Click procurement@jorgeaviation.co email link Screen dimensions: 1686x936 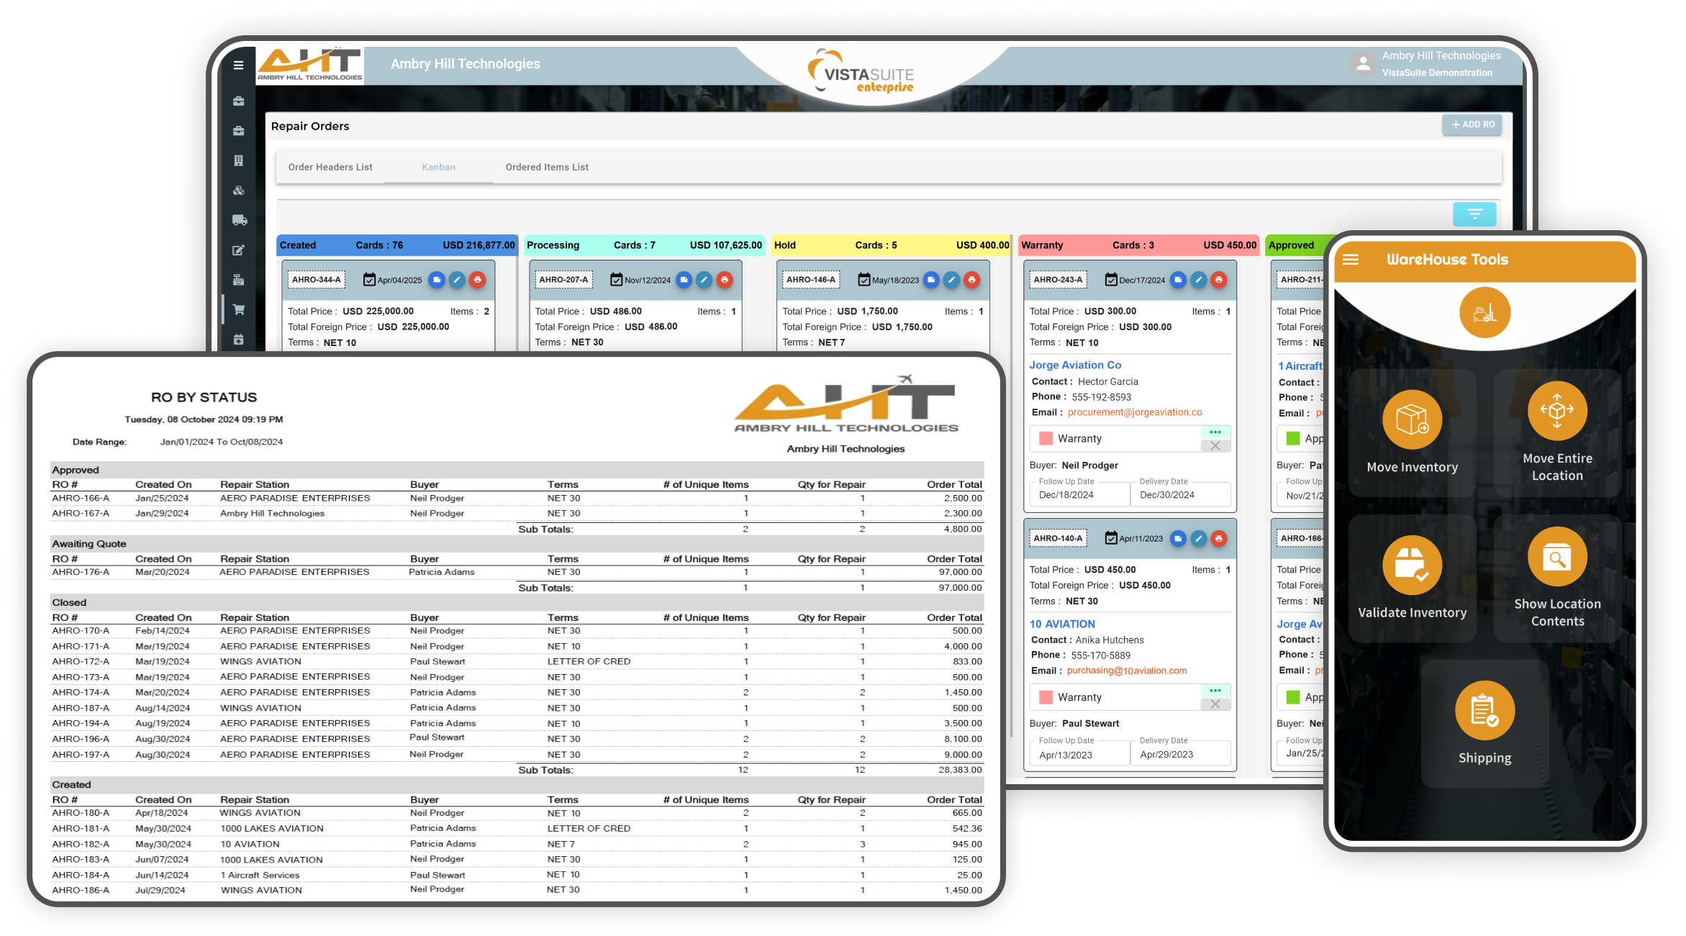(x=1135, y=412)
